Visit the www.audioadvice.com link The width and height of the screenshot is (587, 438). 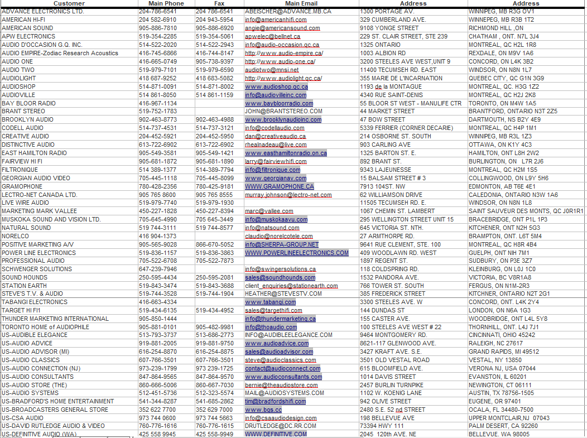coord(277,343)
